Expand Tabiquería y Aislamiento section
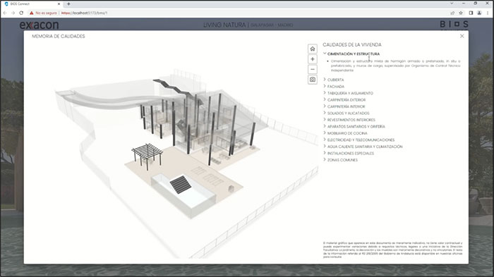The height and width of the screenshot is (277, 494). [x=348, y=93]
